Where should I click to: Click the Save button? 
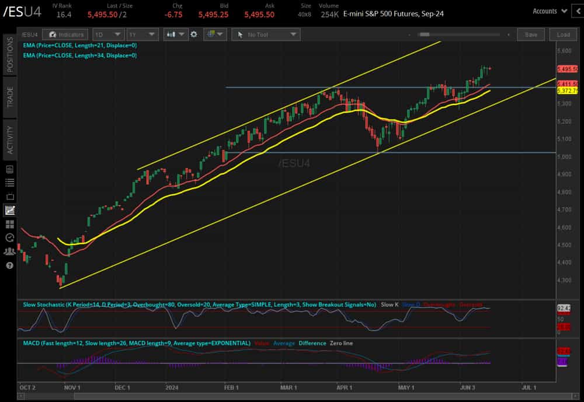(x=530, y=34)
